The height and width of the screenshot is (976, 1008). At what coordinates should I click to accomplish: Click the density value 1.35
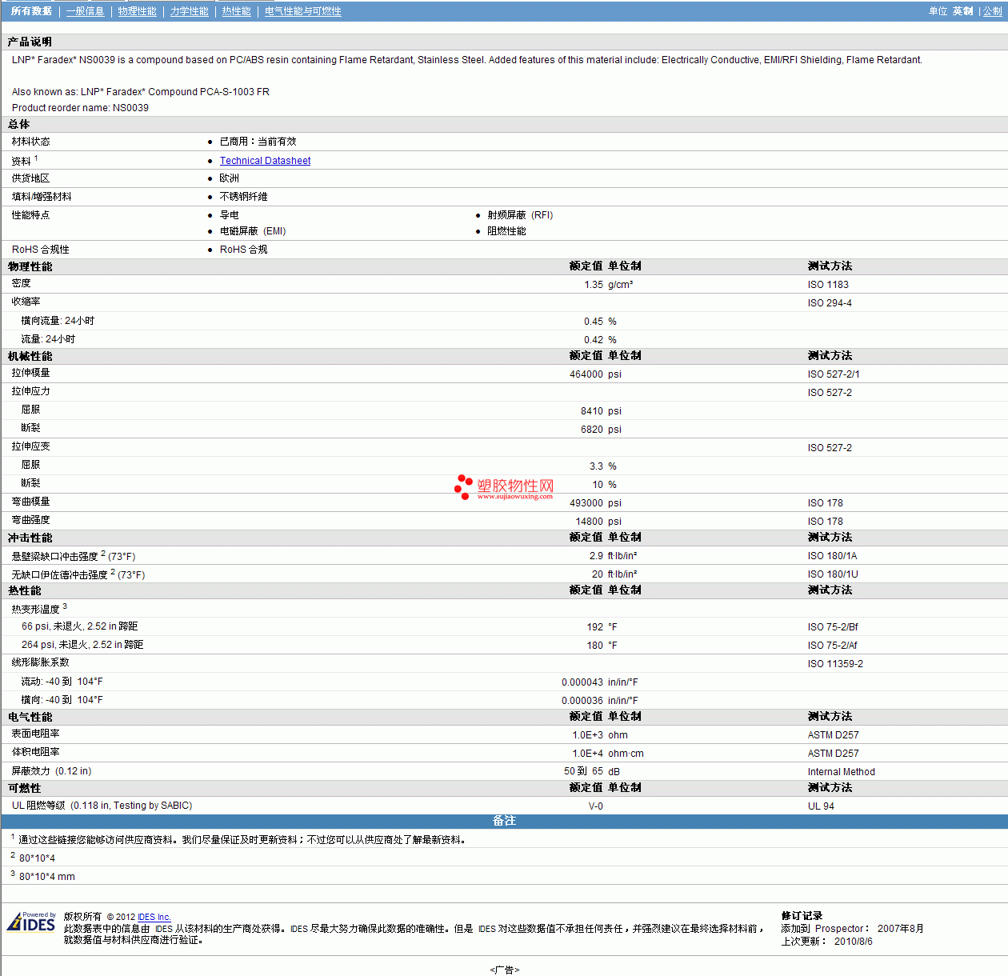[x=594, y=285]
